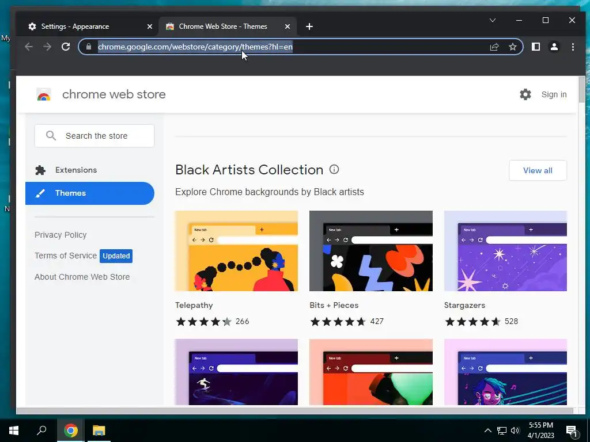Image resolution: width=590 pixels, height=442 pixels.
Task: Click the Chrome Web Store rainbow logo
Action: (44, 94)
